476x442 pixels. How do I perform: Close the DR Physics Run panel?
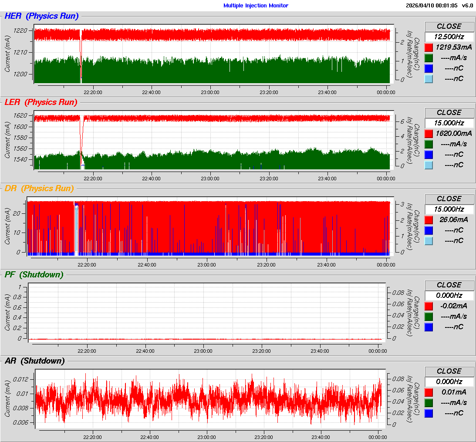449,199
